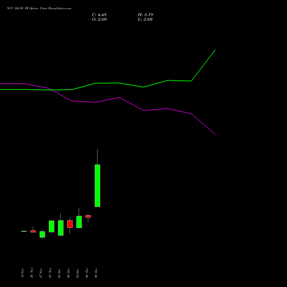Click the 28 Nov date label
This screenshot has width=287, height=287.
[50, 273]
